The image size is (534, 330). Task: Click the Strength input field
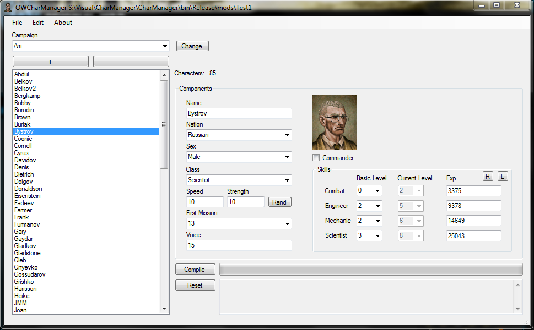(x=246, y=202)
